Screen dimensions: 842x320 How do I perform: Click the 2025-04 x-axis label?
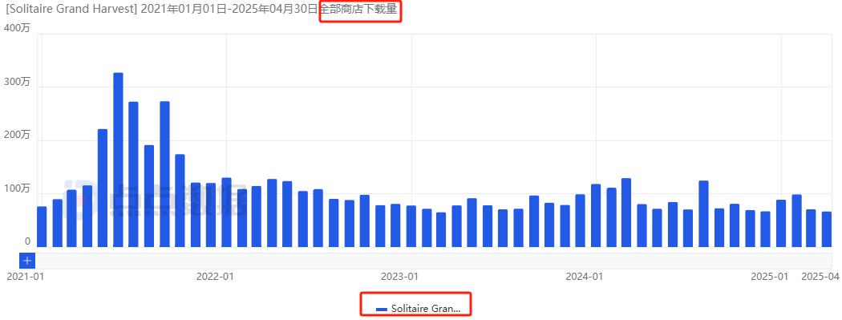click(x=820, y=277)
